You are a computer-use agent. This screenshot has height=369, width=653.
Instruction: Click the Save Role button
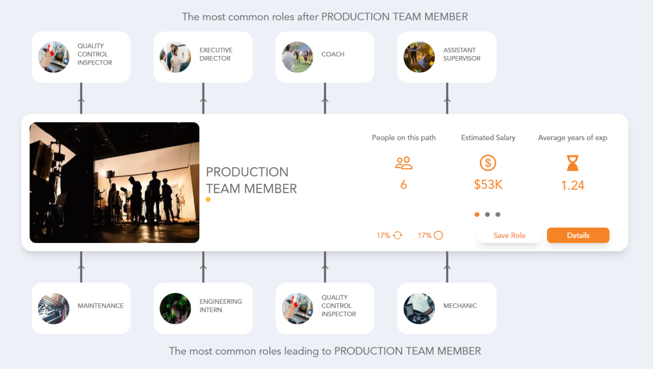tap(509, 235)
